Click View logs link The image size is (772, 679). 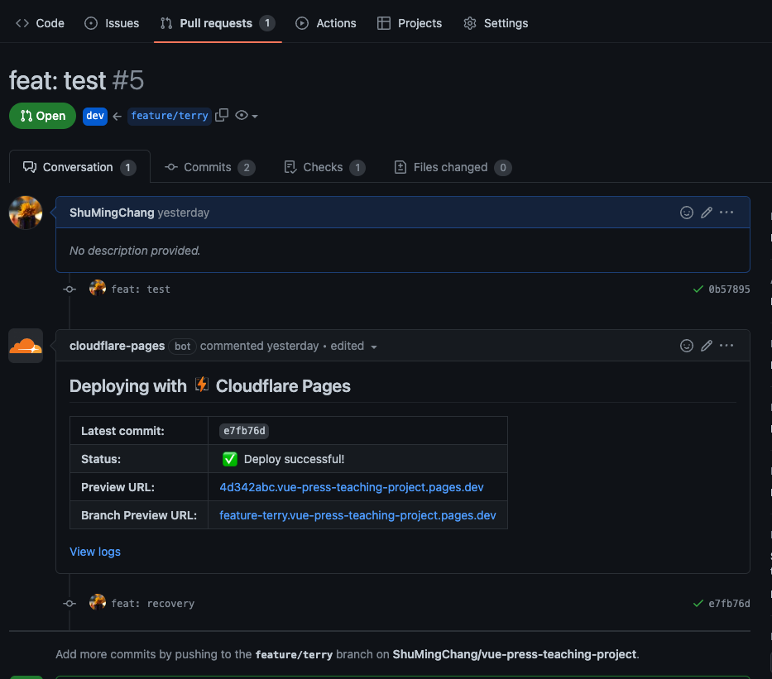coord(95,552)
